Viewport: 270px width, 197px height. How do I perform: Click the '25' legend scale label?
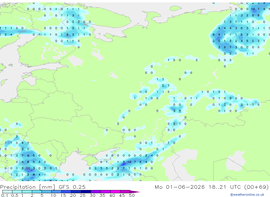[83, 195]
